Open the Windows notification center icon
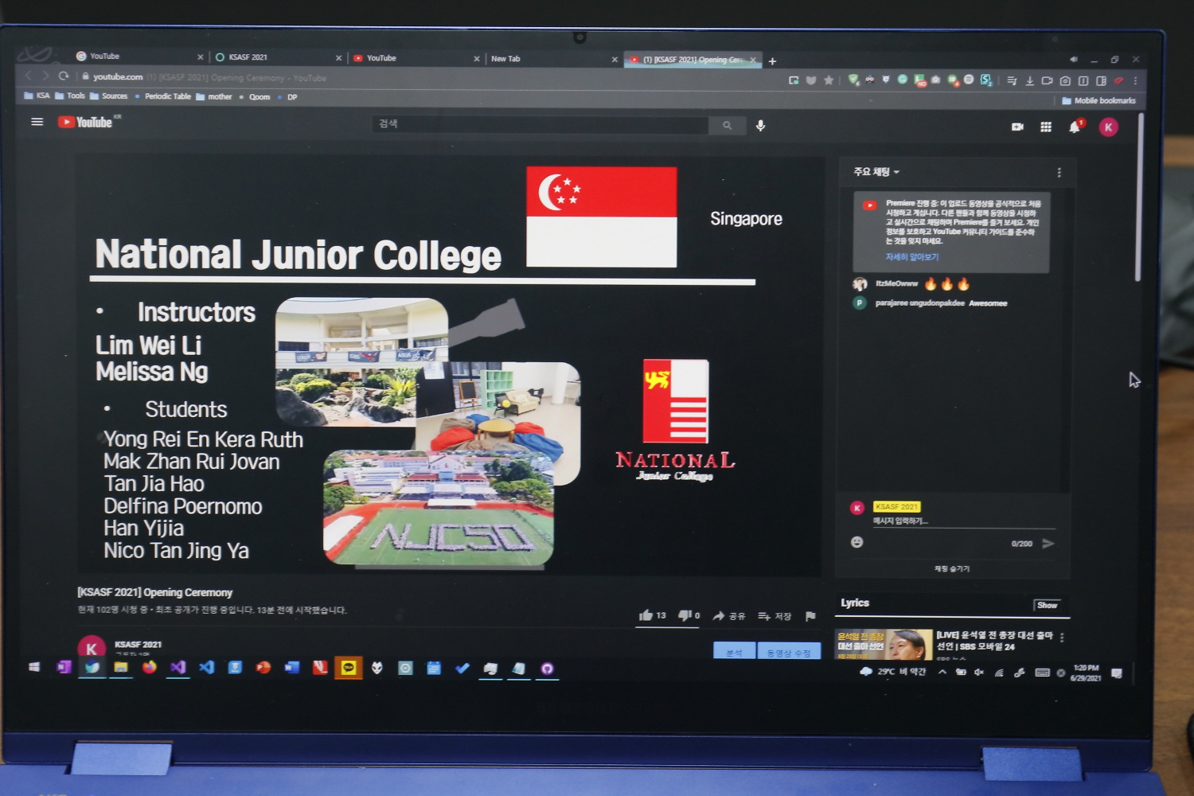The height and width of the screenshot is (796, 1194). click(x=1117, y=673)
